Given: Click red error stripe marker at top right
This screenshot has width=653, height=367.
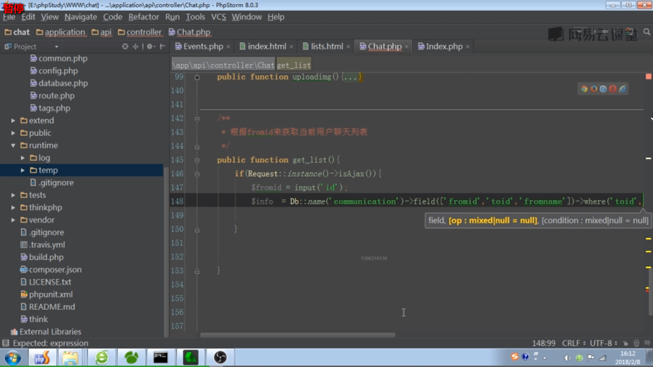Looking at the screenshot, I should click(x=648, y=77).
